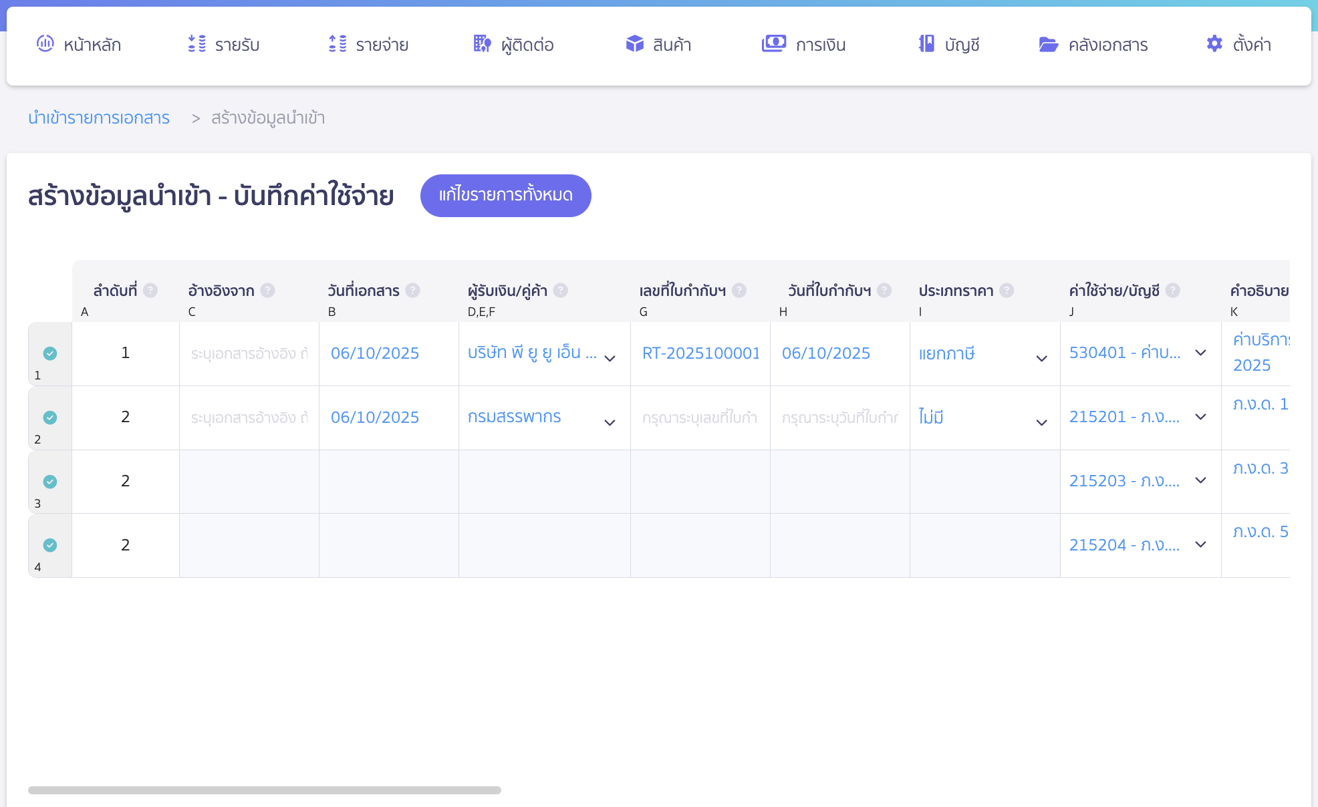Toggle the check mark on row 1

click(50, 353)
